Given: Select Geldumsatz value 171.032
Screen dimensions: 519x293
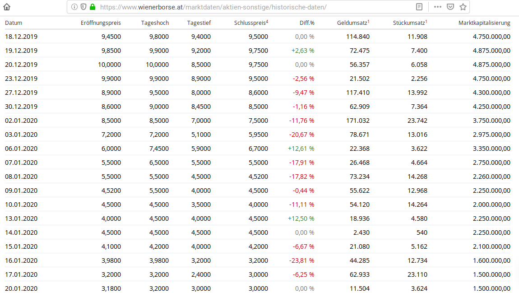Looking at the screenshot, I should pos(358,121).
